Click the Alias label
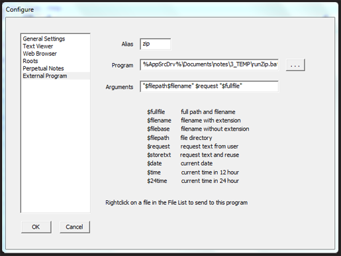Screen dimensions: 341x256 click(127, 44)
